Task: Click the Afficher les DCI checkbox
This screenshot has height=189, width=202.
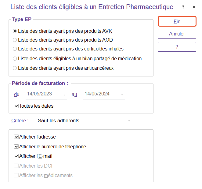Action: 16,166
